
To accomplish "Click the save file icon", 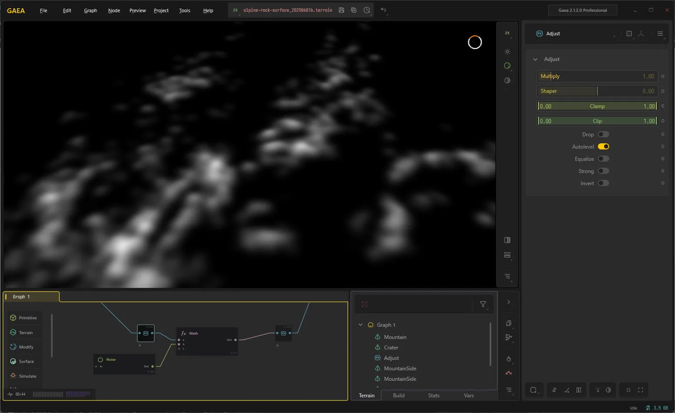I will pos(342,10).
